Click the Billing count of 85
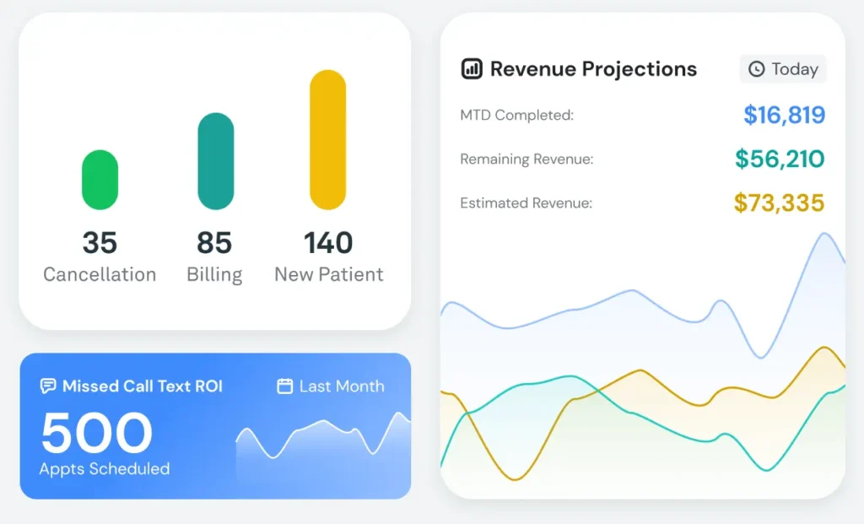Screen dimensions: 864x524 (214, 243)
